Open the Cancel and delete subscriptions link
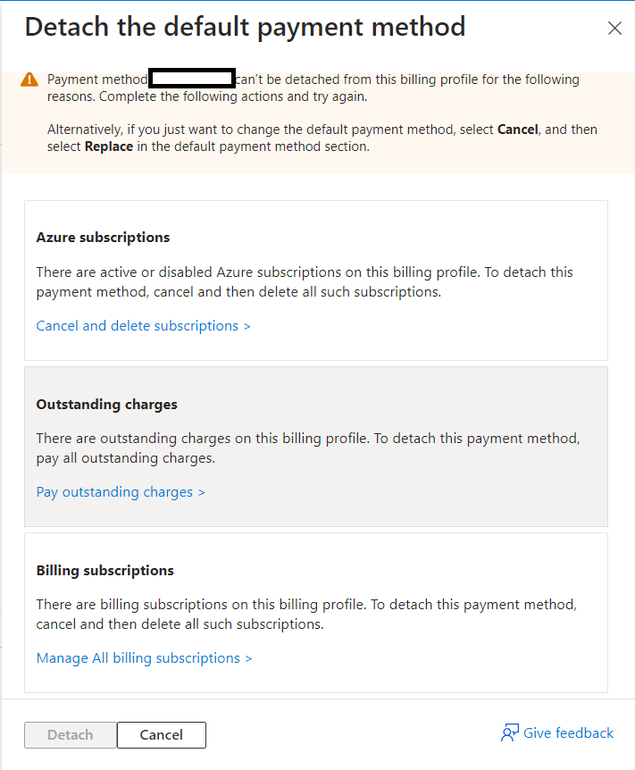 (x=134, y=325)
